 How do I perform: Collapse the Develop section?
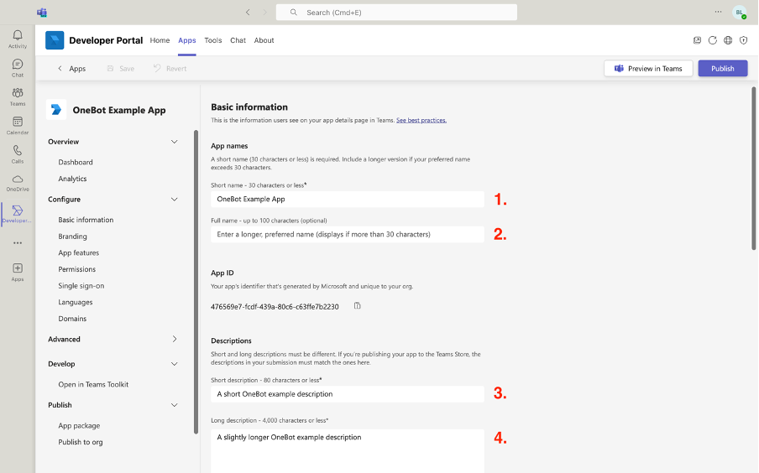[175, 364]
